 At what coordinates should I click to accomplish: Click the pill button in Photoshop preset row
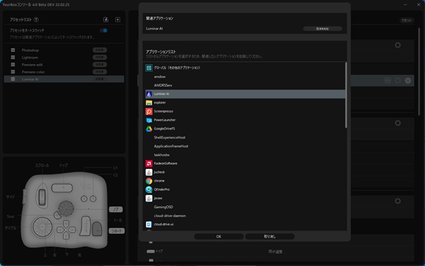[100, 50]
